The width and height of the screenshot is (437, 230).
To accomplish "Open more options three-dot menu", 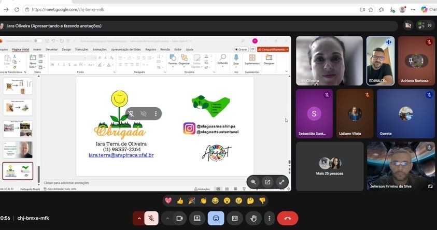I will [269, 218].
